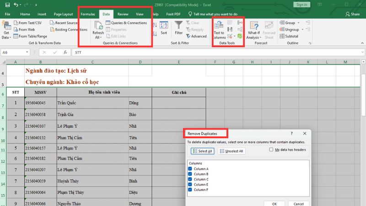The height and width of the screenshot is (206, 366).
Task: Uncheck the Column F checkbox
Action: click(190, 190)
